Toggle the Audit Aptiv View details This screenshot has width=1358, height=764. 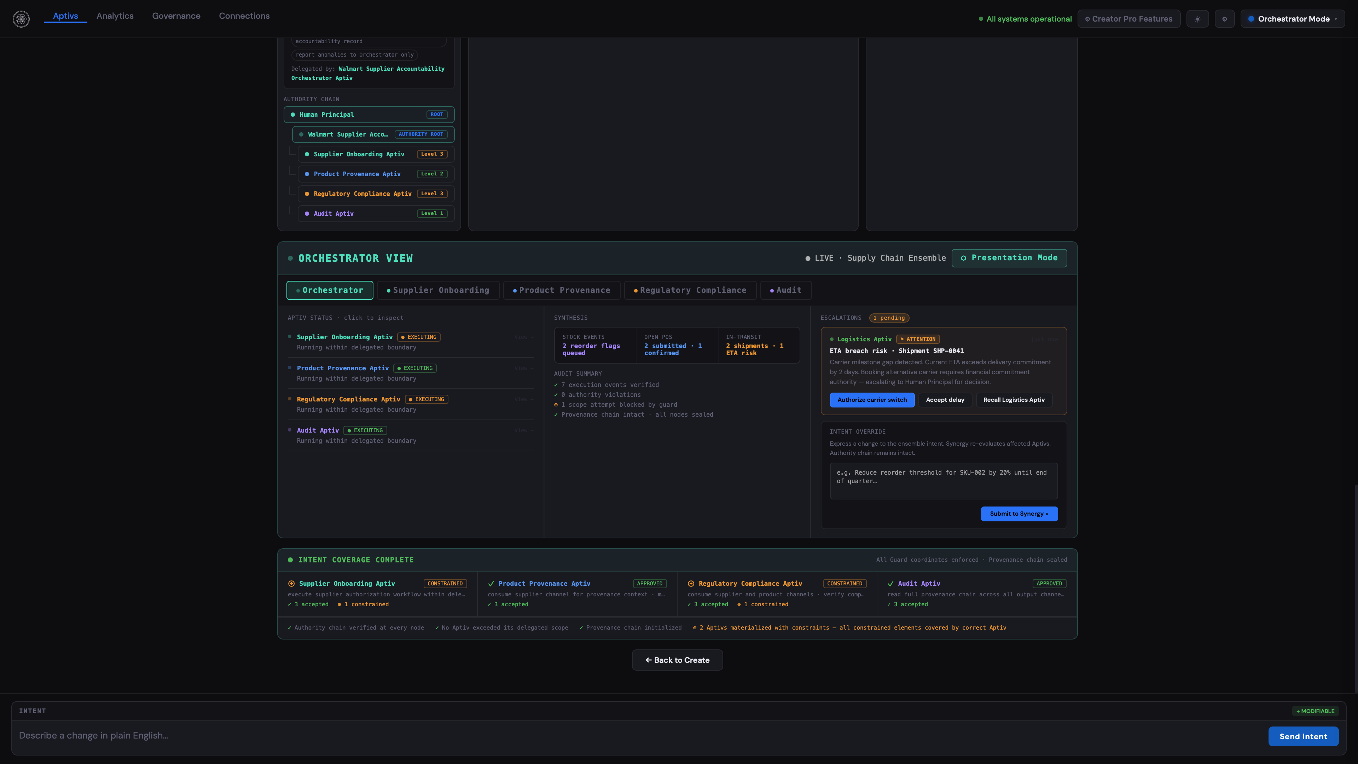523,430
